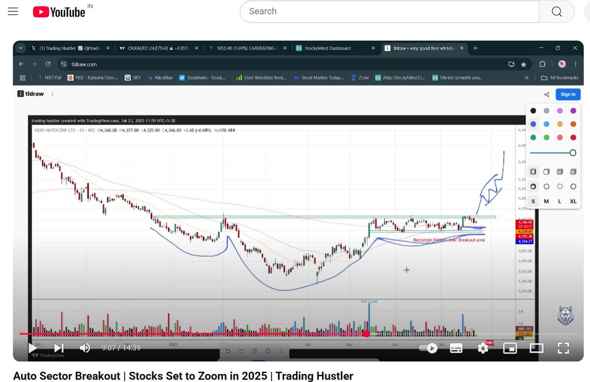Open the AliceBlue bookmark

(160, 78)
